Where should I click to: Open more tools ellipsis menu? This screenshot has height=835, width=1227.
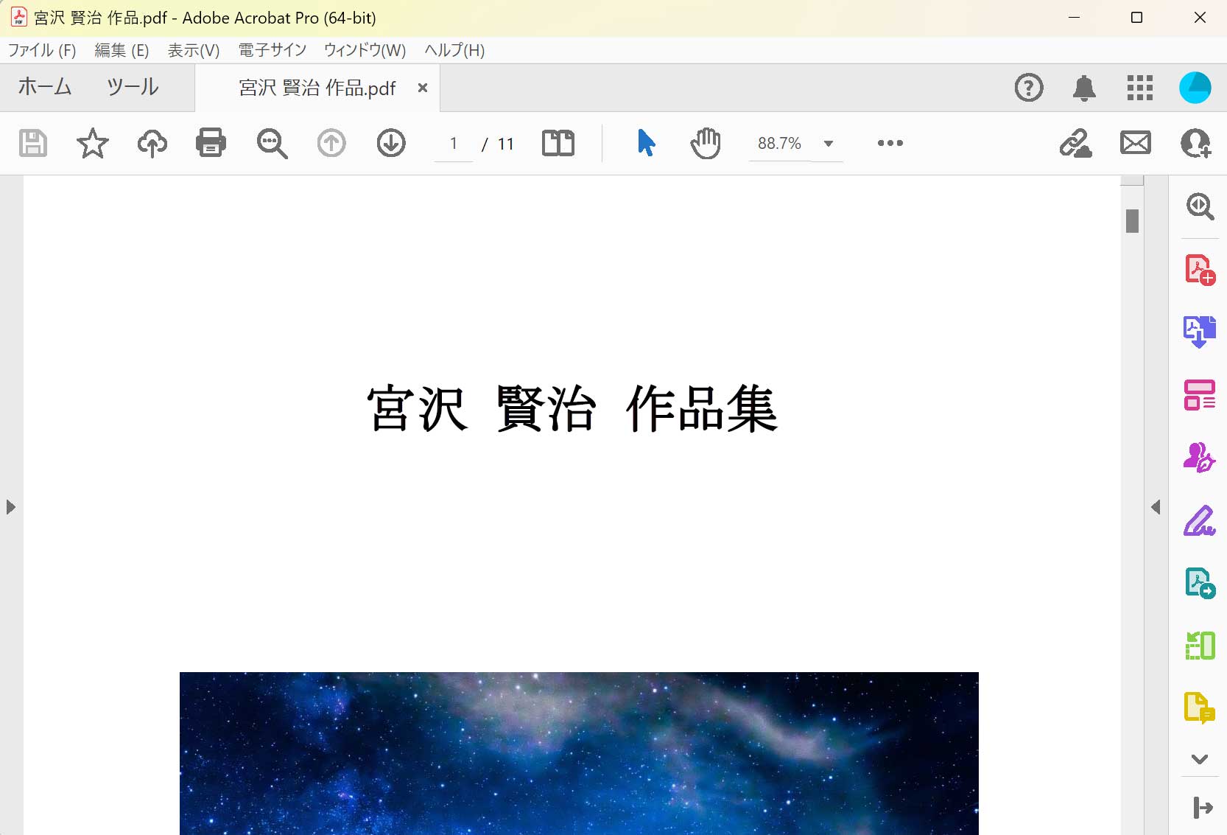point(890,143)
